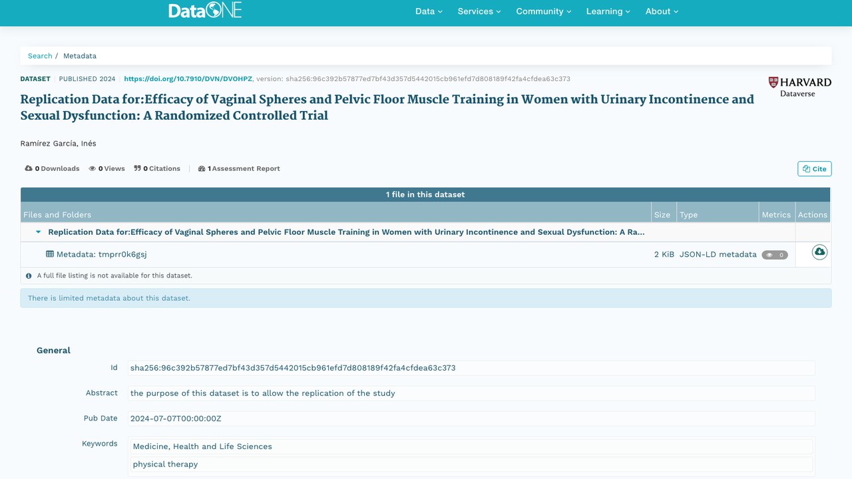Click the download cloud icon for metadata file
The image size is (852, 479).
click(x=819, y=252)
